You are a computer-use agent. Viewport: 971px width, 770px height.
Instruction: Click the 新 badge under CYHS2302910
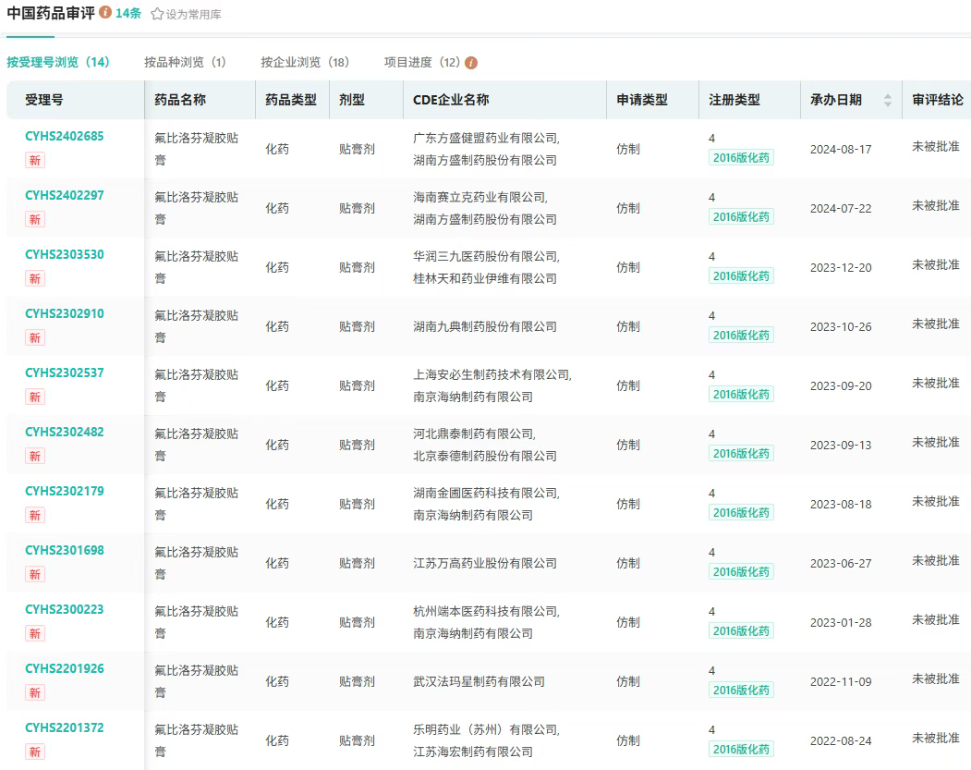[35, 337]
